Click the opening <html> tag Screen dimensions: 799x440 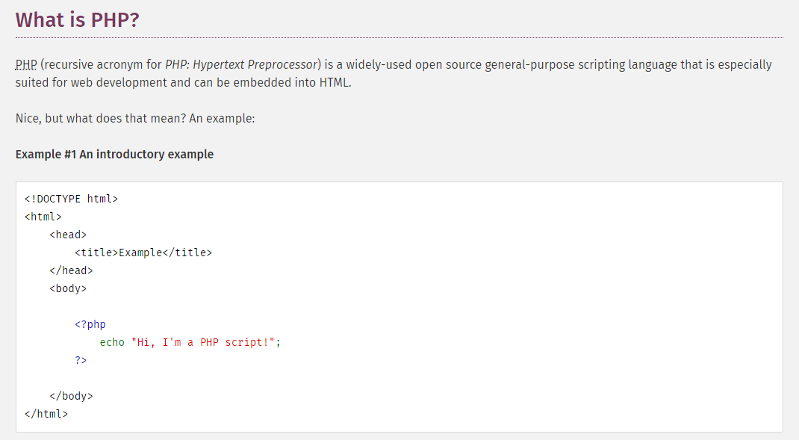coord(43,216)
